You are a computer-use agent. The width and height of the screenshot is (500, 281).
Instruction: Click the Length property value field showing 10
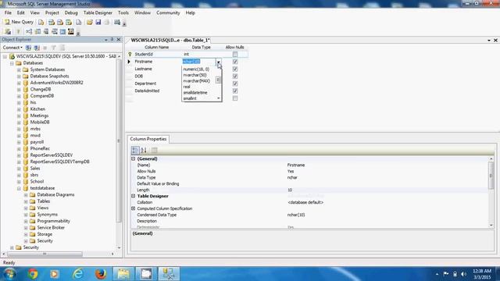(387, 190)
